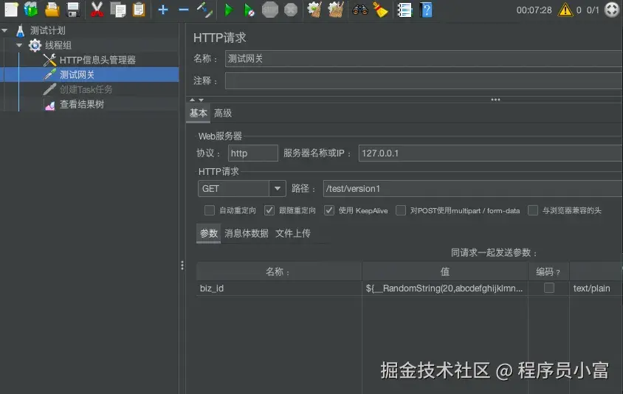The width and height of the screenshot is (623, 394).
Task: Click the ${__RandomString value cell
Action: pyautogui.click(x=445, y=288)
